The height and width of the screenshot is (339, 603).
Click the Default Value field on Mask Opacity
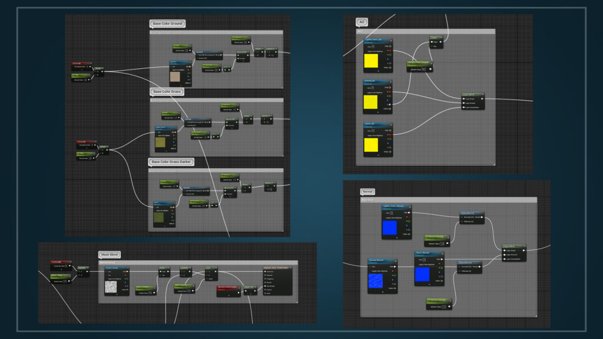click(x=188, y=290)
